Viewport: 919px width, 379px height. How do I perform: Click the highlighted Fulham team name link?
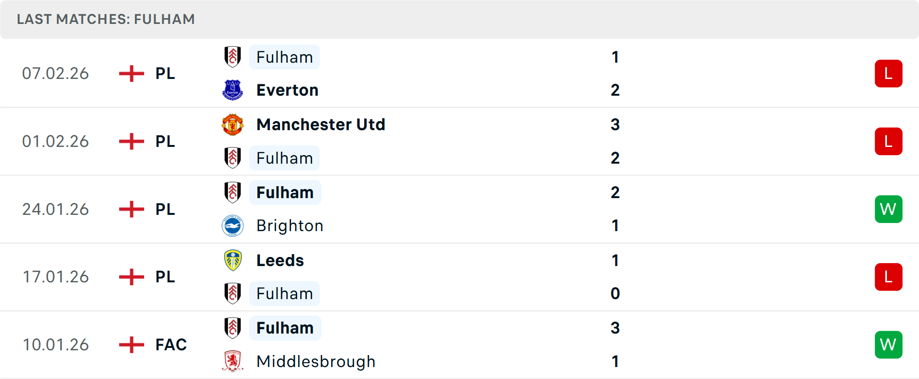284,56
